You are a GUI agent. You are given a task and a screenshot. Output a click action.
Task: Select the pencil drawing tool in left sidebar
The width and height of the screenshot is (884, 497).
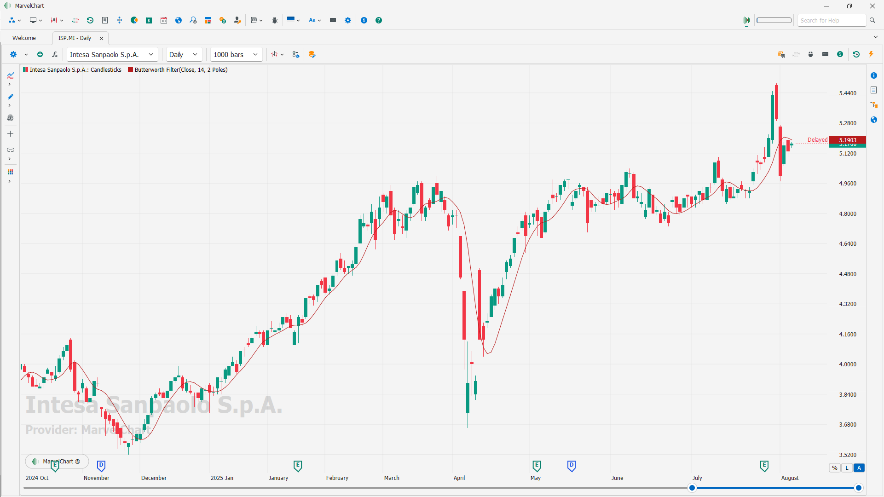click(x=10, y=97)
